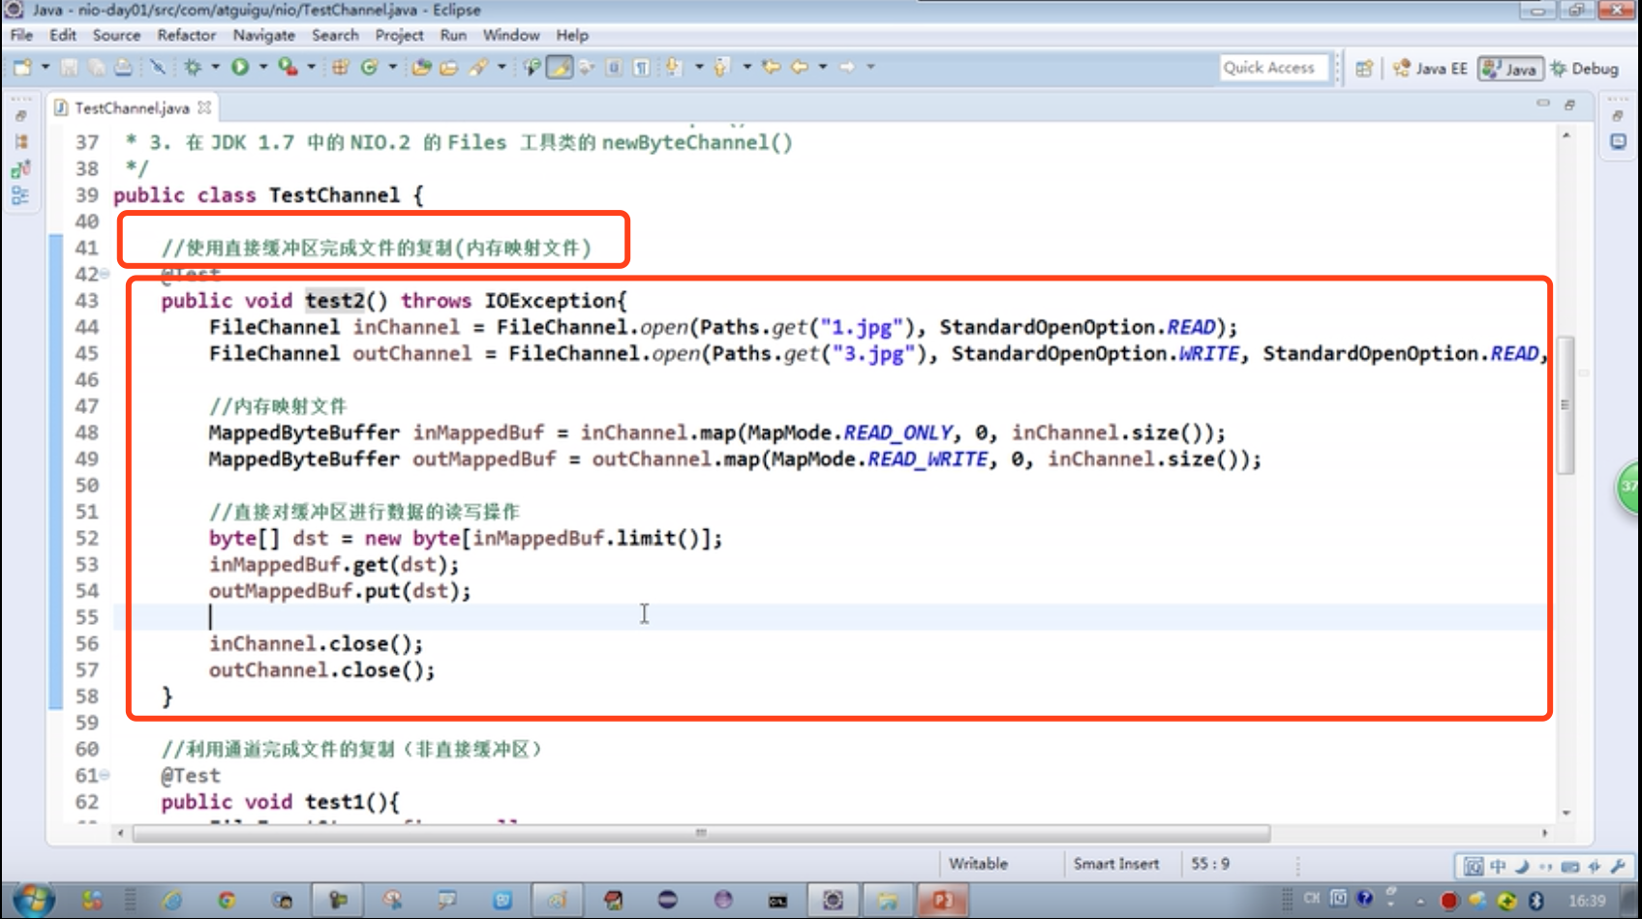Viewport: 1642px width, 919px height.
Task: Click the Open Perspective icon
Action: [x=1364, y=69]
